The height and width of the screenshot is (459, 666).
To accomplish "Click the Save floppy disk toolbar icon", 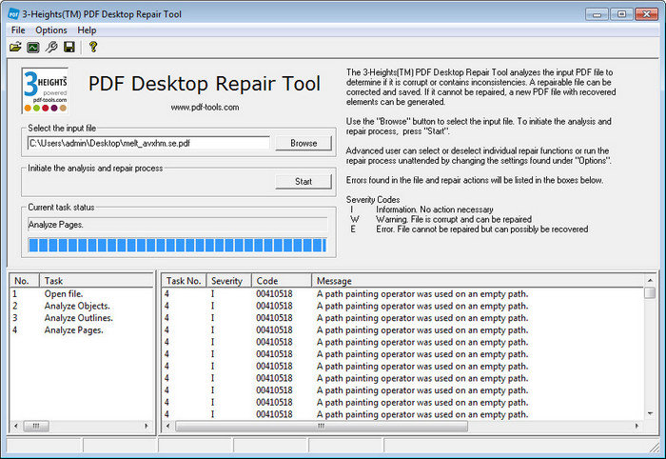I will click(69, 47).
